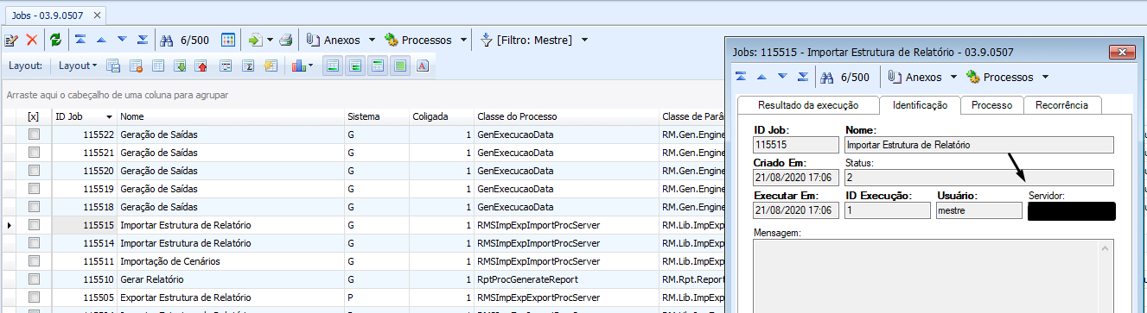Click the red X delete icon

(x=32, y=40)
